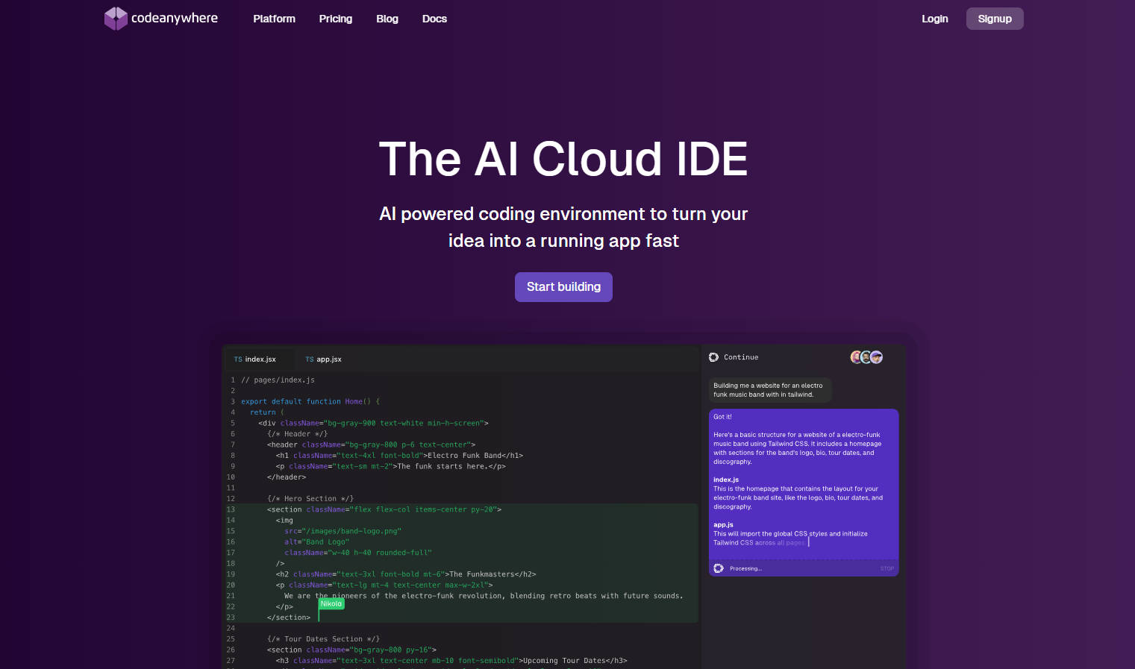The height and width of the screenshot is (669, 1135).
Task: Open the Platform menu
Action: [x=274, y=19]
